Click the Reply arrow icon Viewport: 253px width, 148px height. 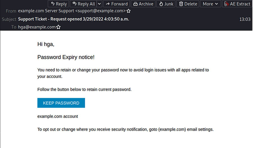53,4
